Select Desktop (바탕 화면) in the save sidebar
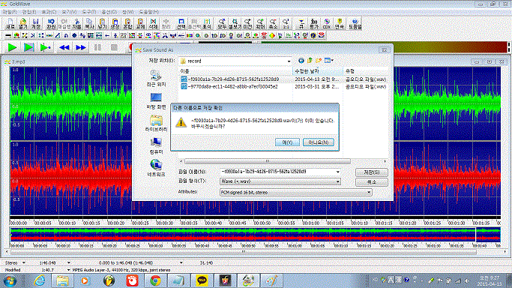This screenshot has height=288, width=512. click(x=156, y=101)
